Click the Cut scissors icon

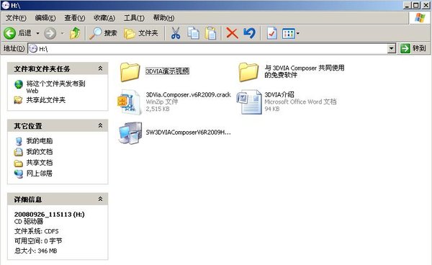pyautogui.click(x=176, y=33)
